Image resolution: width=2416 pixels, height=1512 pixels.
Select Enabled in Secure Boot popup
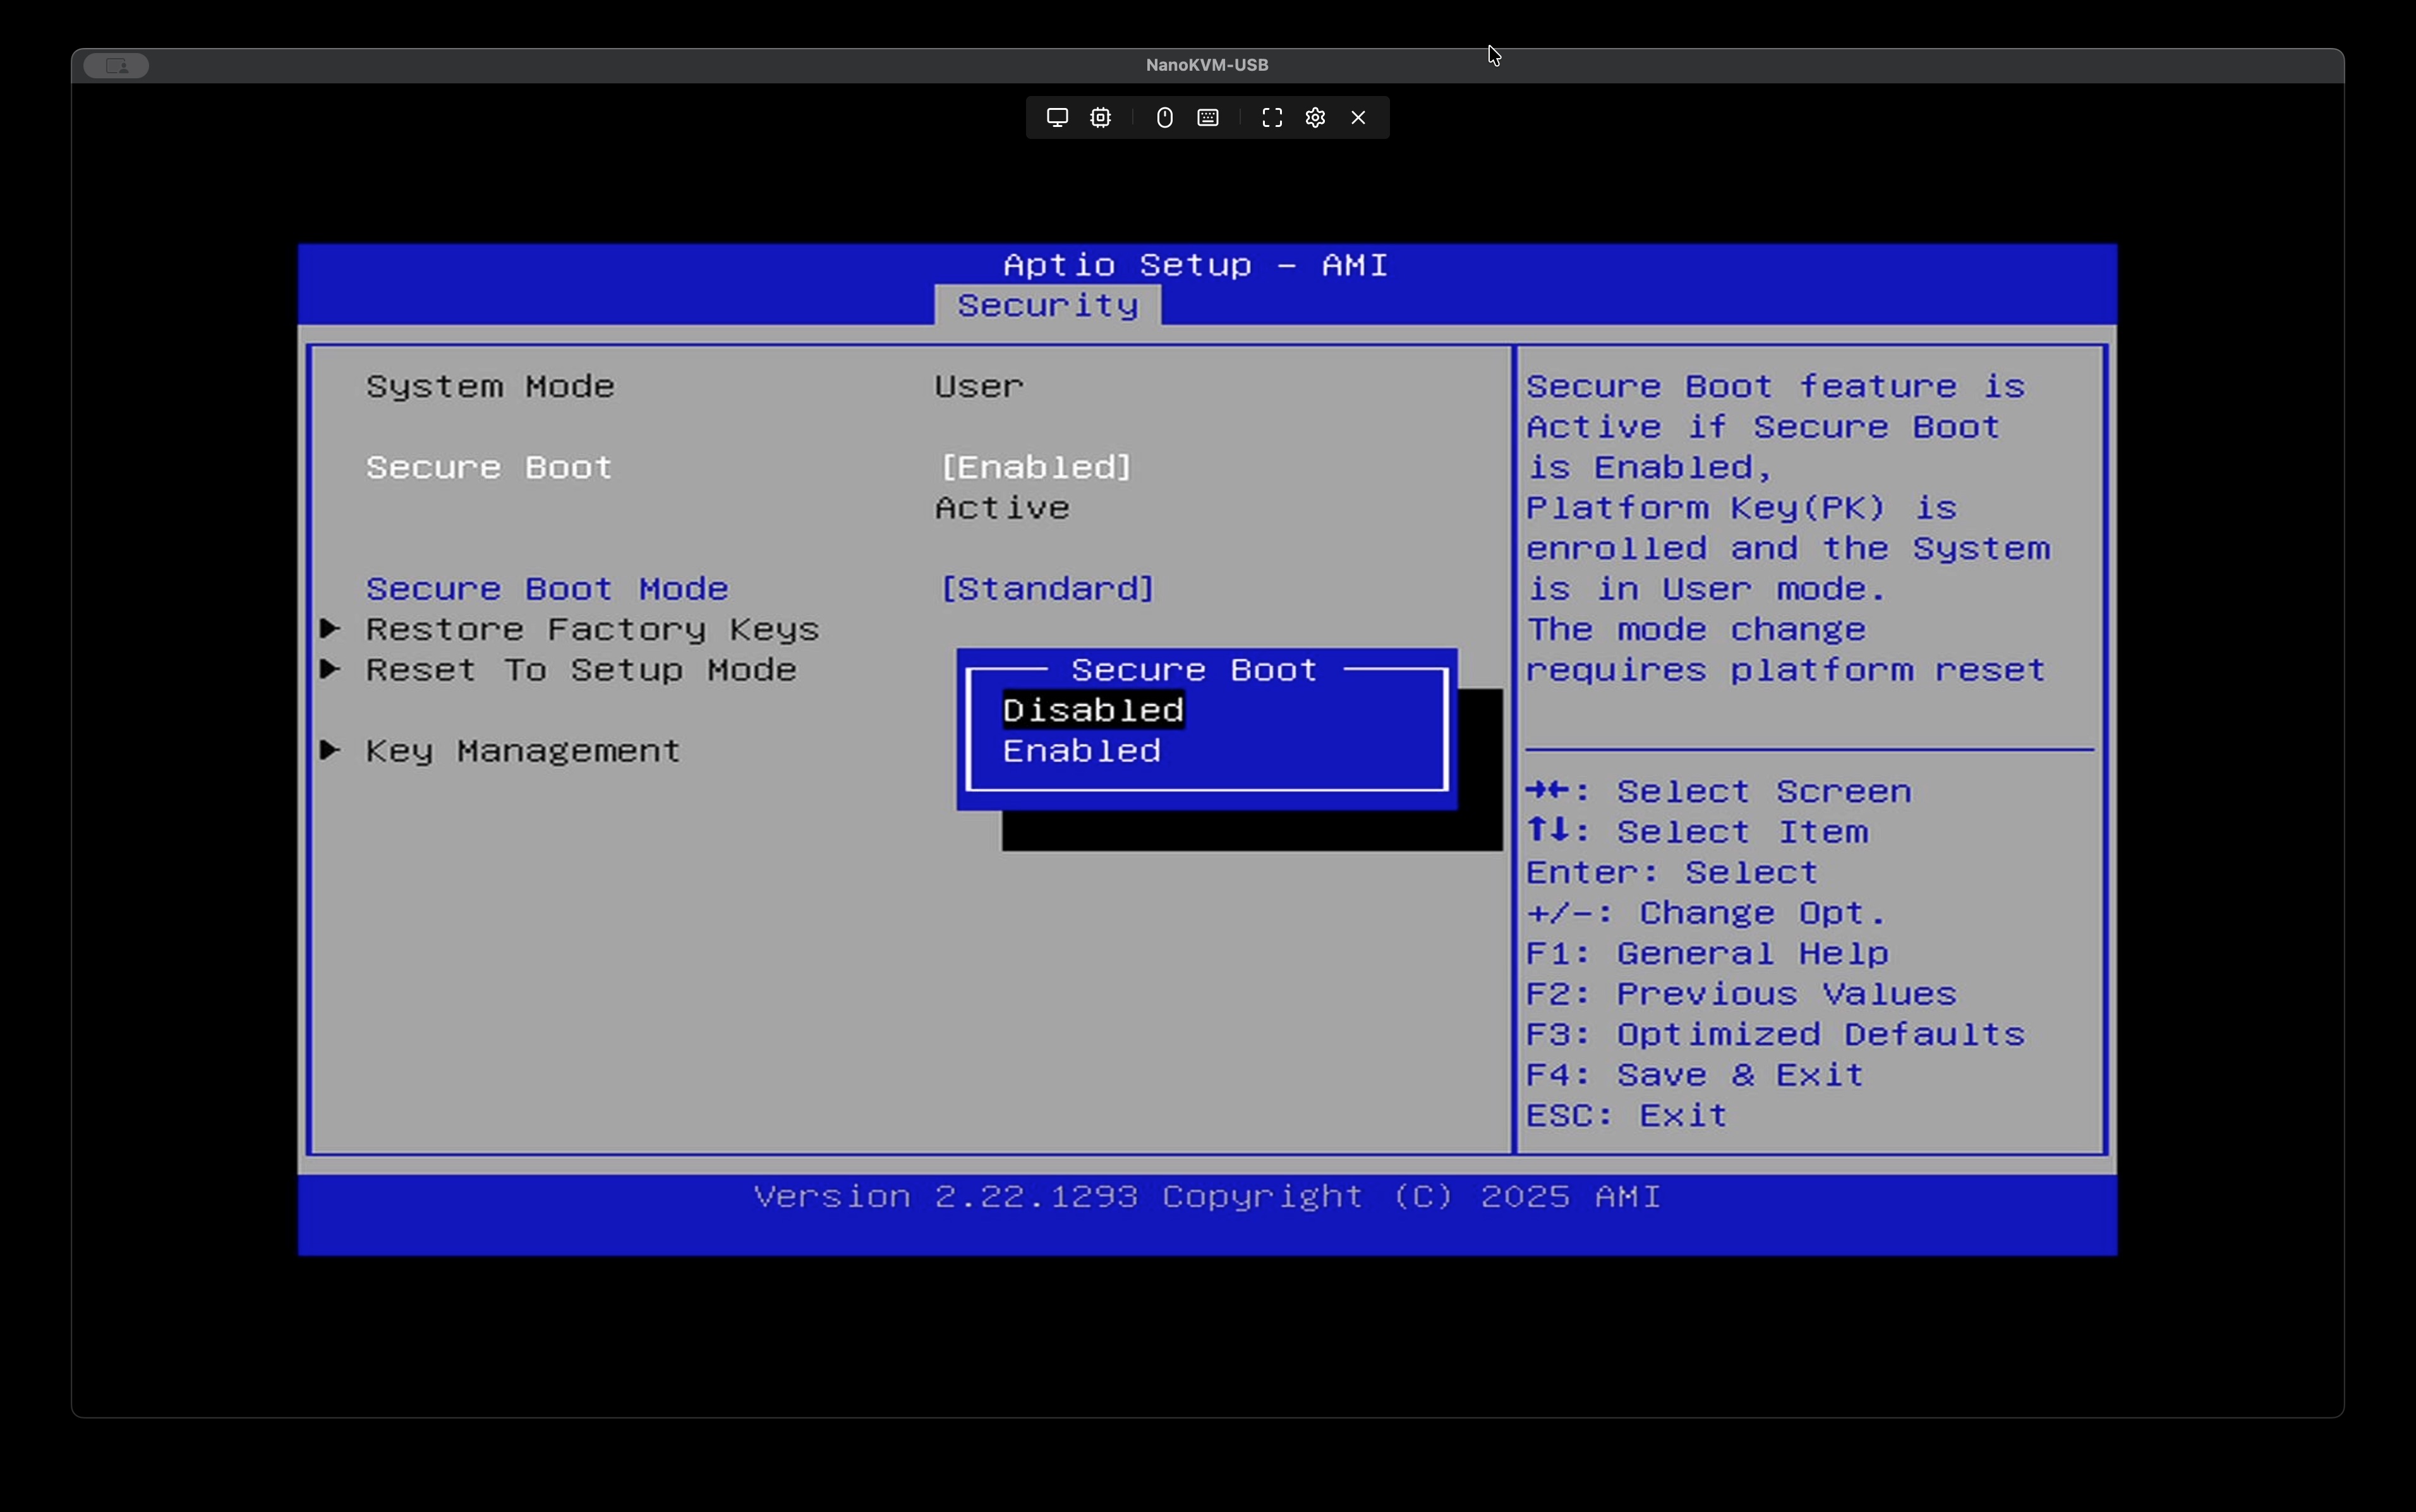(x=1082, y=751)
